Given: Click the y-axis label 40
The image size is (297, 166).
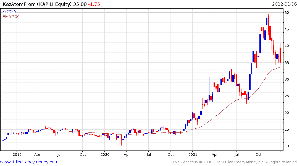Looking at the screenshot, I should [287, 46].
